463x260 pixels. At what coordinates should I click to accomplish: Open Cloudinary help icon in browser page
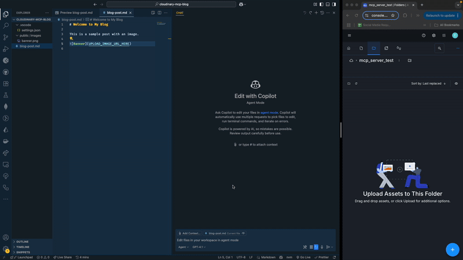point(424,35)
